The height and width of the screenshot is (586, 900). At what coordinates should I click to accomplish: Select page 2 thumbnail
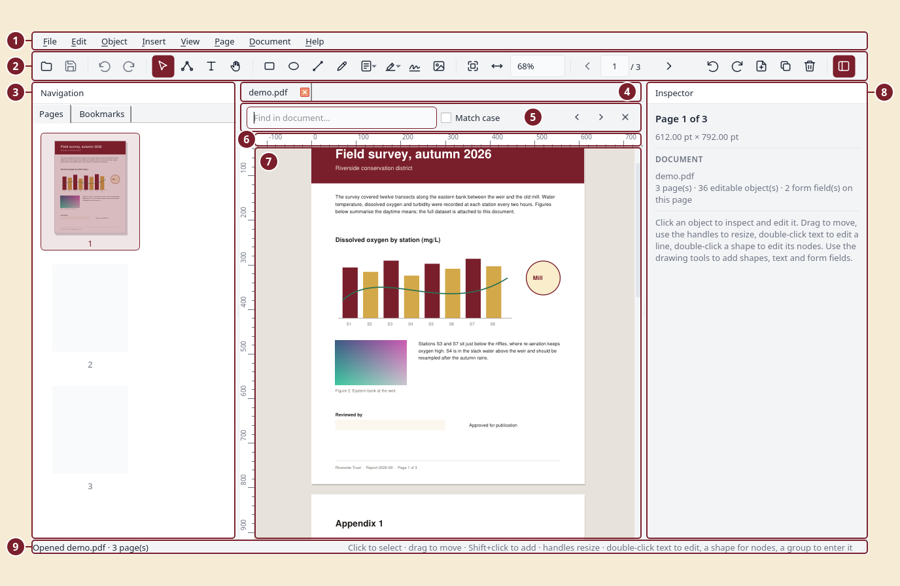pyautogui.click(x=90, y=308)
